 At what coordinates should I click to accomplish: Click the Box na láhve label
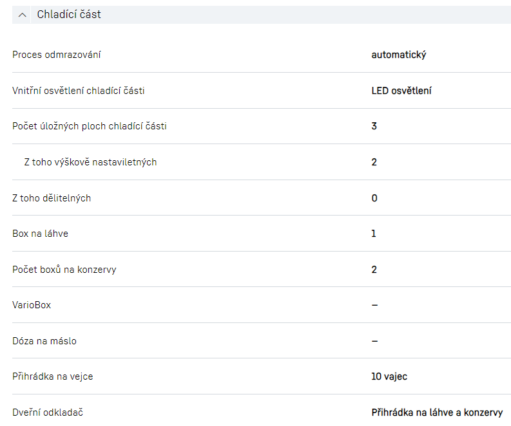pos(40,234)
